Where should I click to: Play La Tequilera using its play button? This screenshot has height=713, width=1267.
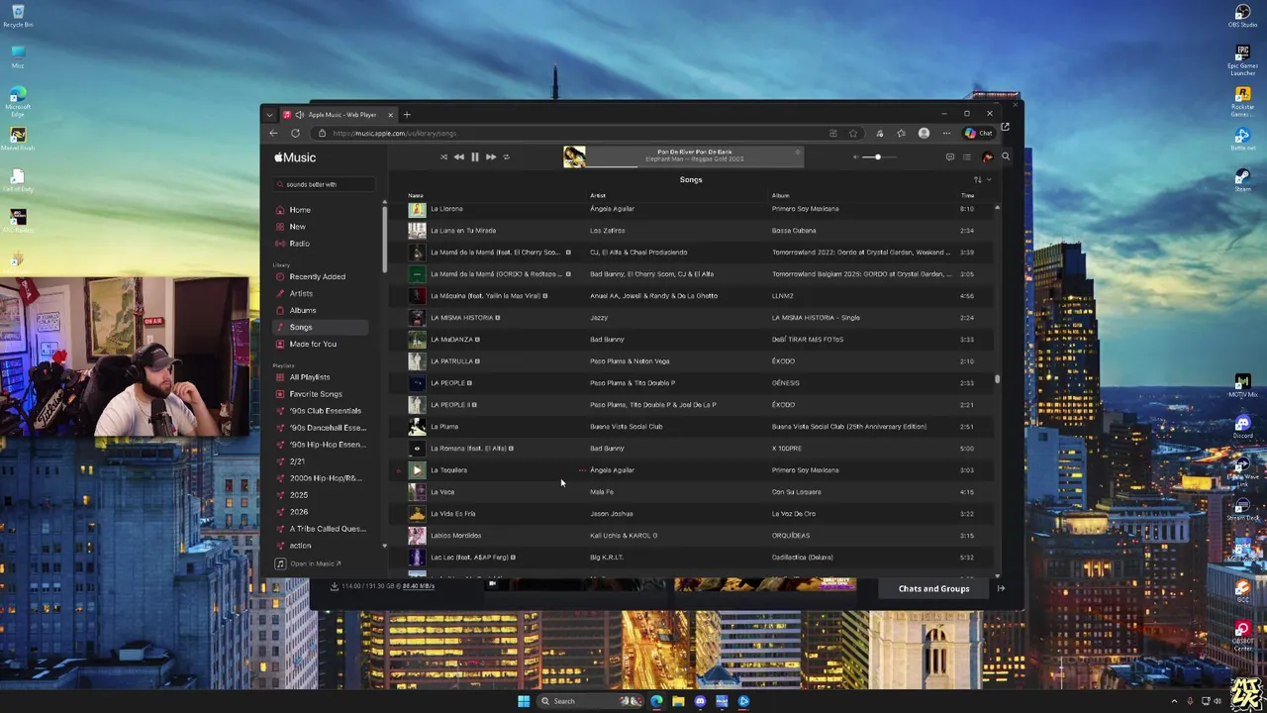click(417, 470)
